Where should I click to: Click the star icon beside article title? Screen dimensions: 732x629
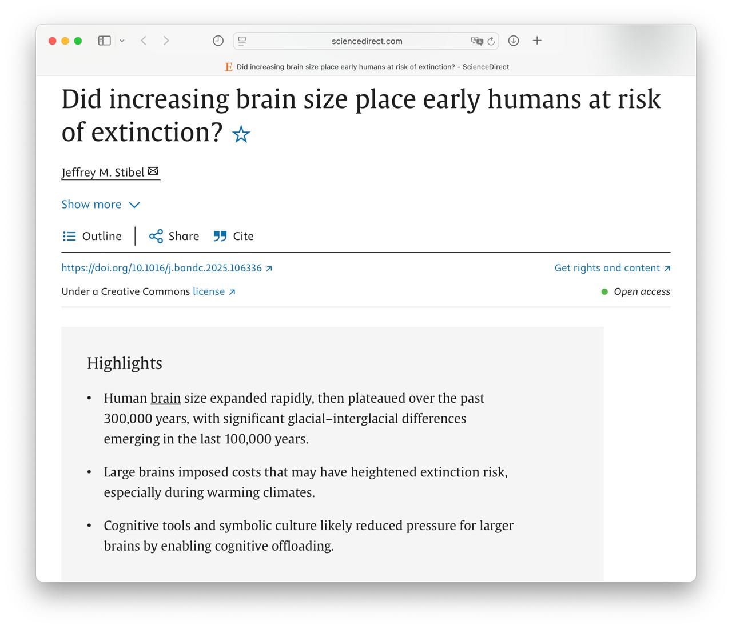click(x=241, y=134)
